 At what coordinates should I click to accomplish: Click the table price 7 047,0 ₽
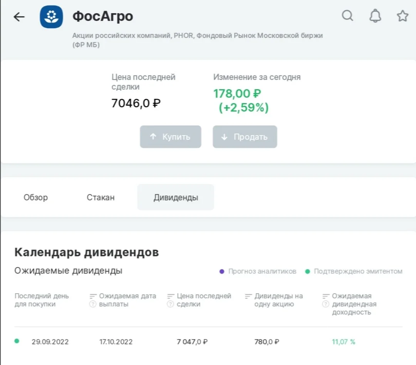coord(192,341)
